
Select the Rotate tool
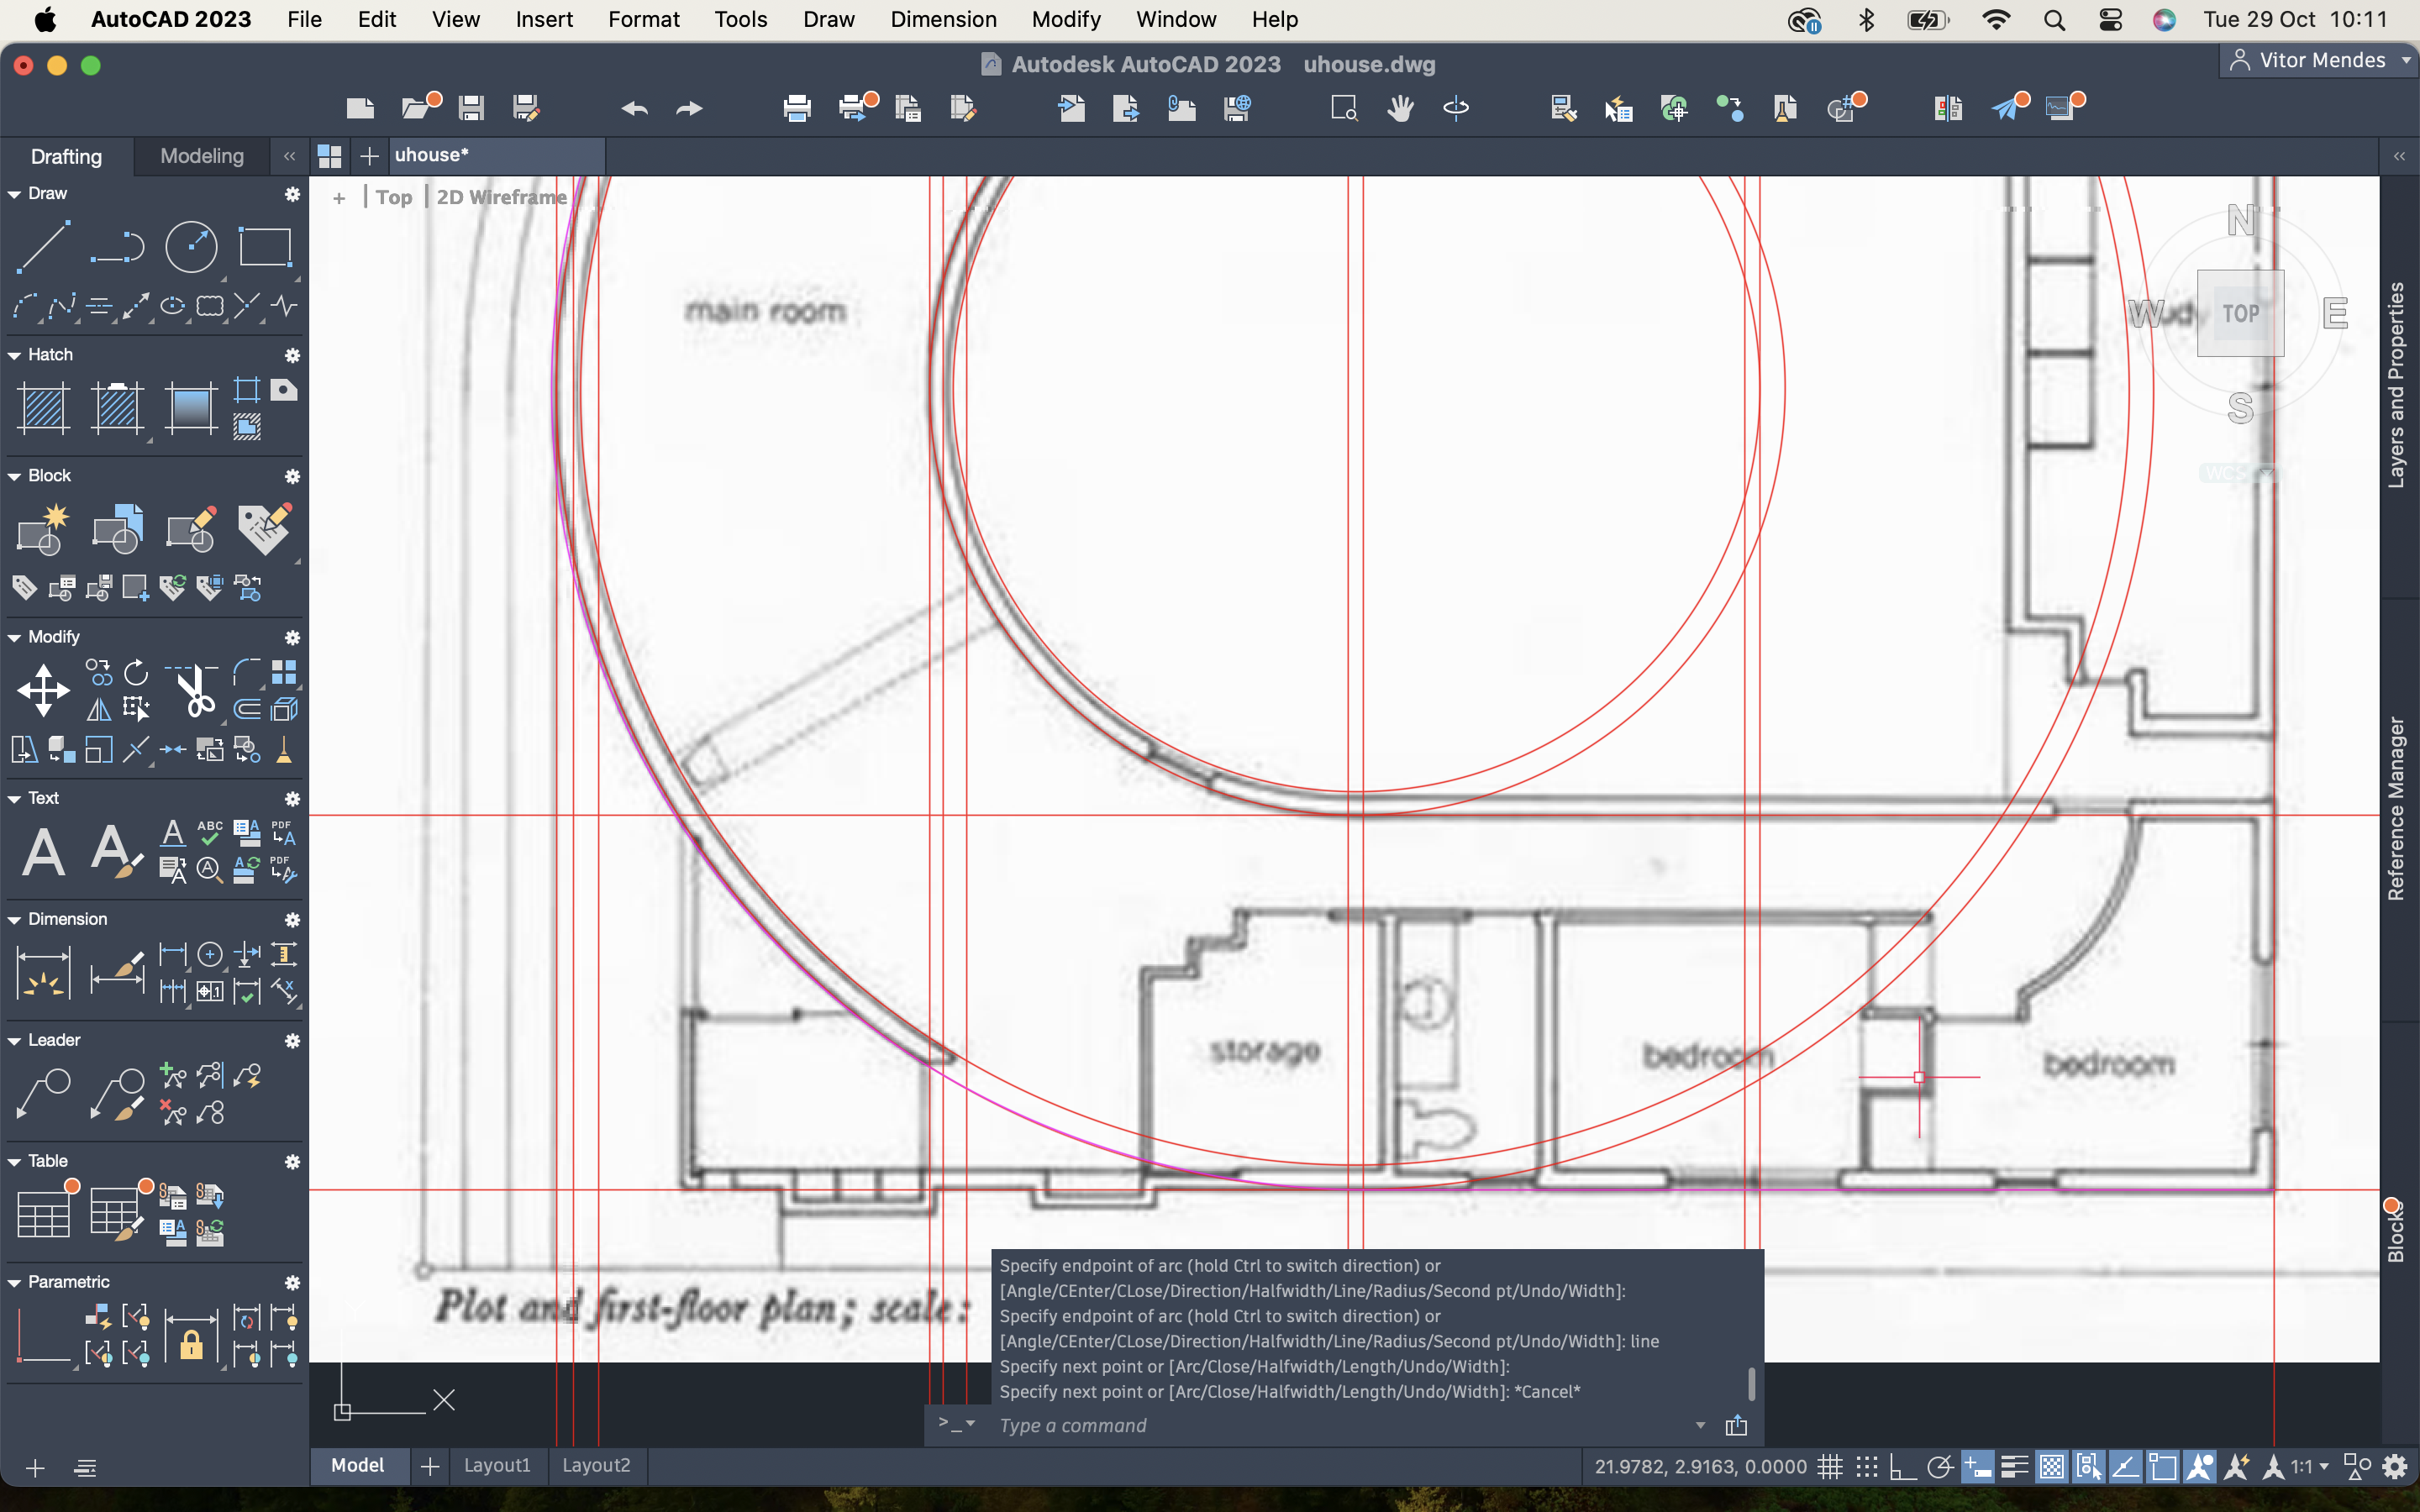[136, 672]
